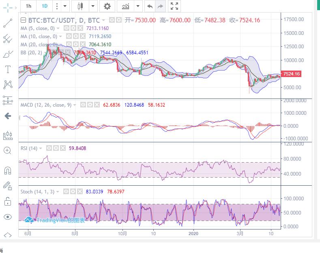The height and width of the screenshot is (253, 320).
Task: Switch to the 1h timeframe
Action: 28,6
